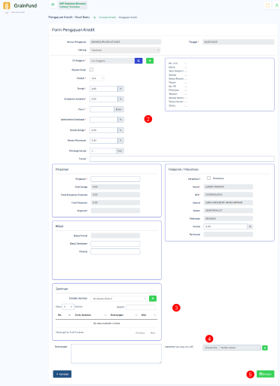Tick the checkbox below ID Anggota

(91, 69)
